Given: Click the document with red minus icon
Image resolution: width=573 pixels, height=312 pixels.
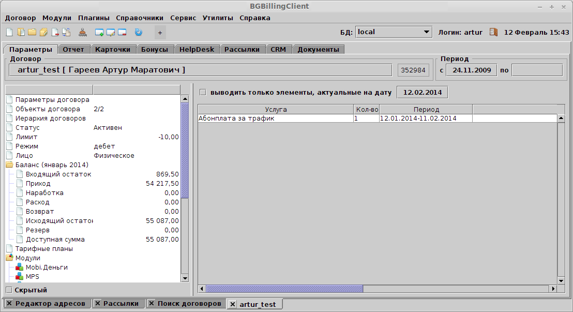Looking at the screenshot, I should click(x=55, y=32).
